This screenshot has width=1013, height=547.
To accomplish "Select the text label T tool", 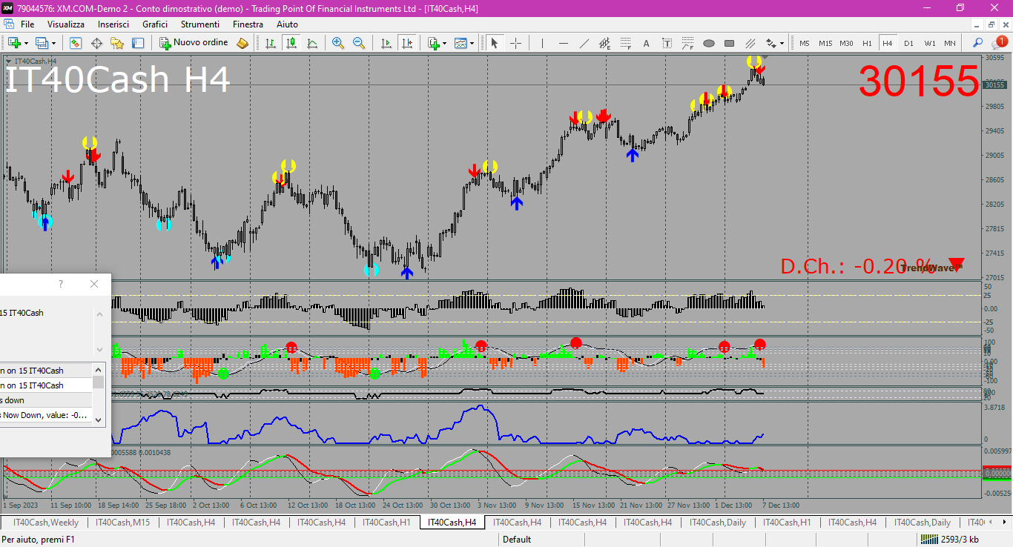I will click(x=667, y=43).
